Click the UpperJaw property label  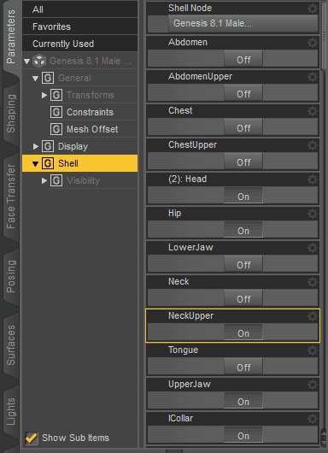pyautogui.click(x=190, y=385)
